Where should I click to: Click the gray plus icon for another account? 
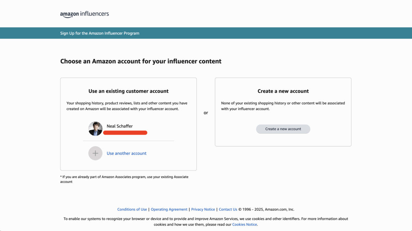coord(95,153)
